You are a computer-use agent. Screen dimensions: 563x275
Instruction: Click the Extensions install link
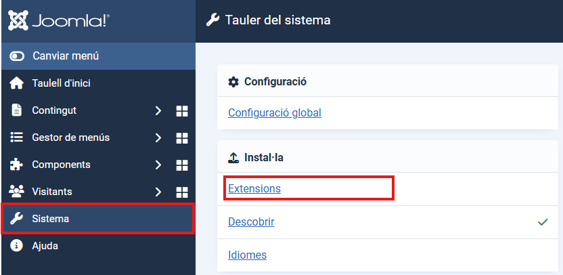(254, 188)
